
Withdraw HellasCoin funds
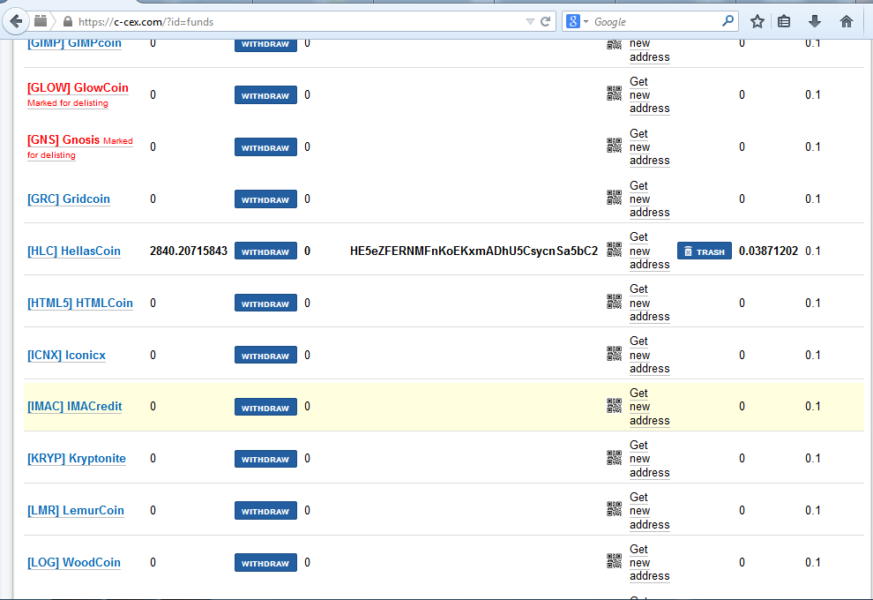pyautogui.click(x=265, y=251)
